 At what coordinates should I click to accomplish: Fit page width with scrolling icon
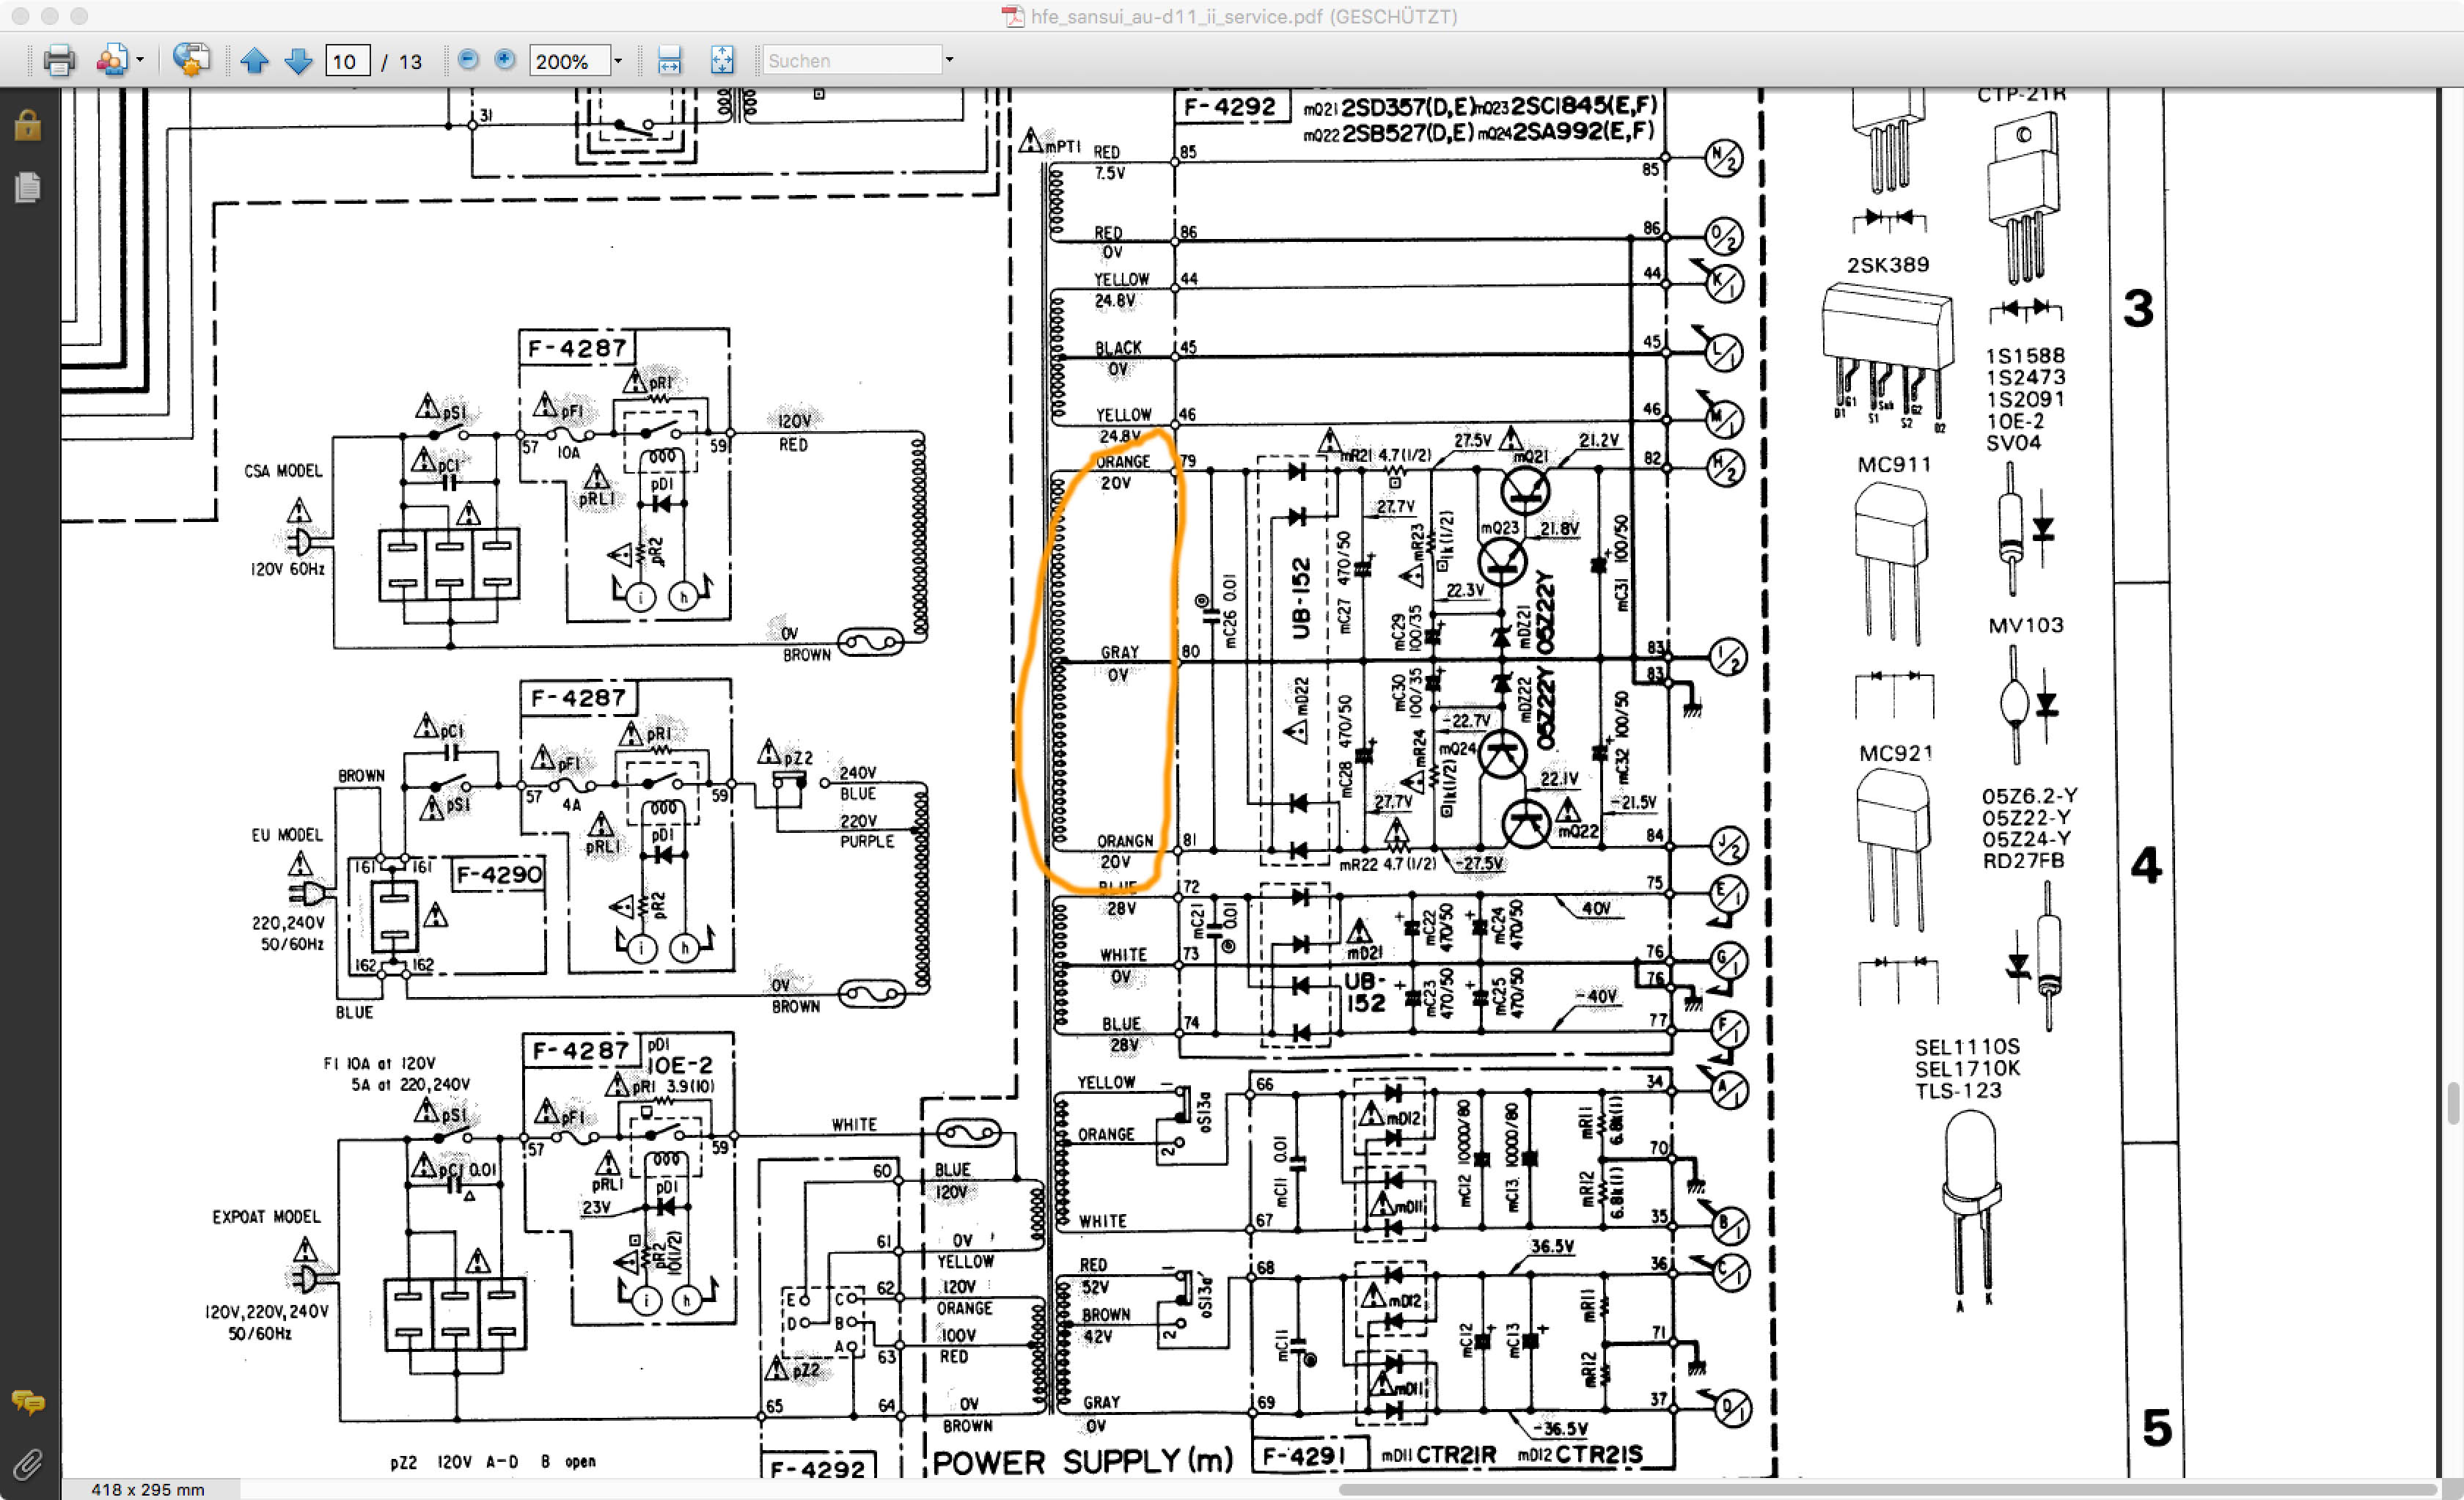coord(669,61)
